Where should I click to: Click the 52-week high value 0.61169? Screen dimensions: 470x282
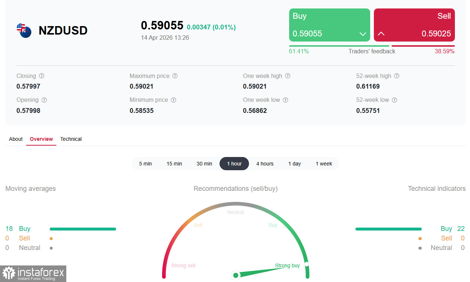368,86
